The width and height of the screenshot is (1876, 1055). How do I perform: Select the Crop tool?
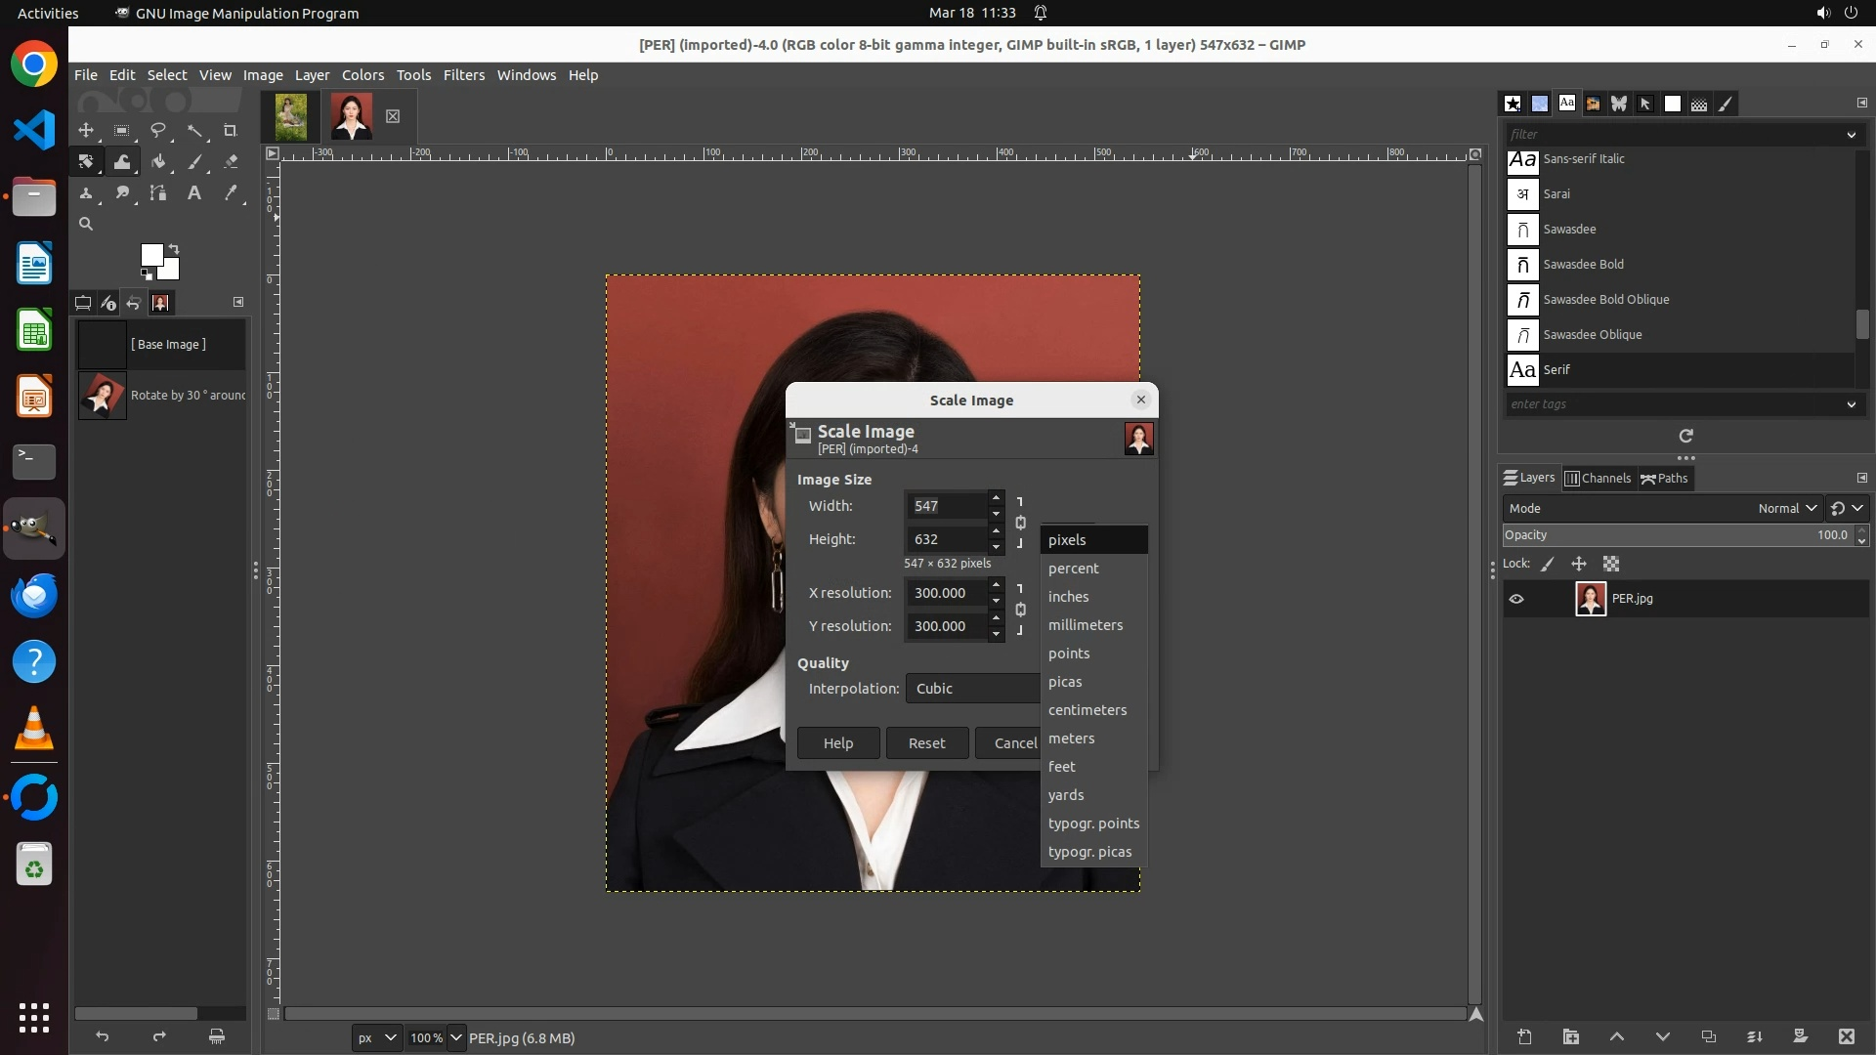coord(231,130)
